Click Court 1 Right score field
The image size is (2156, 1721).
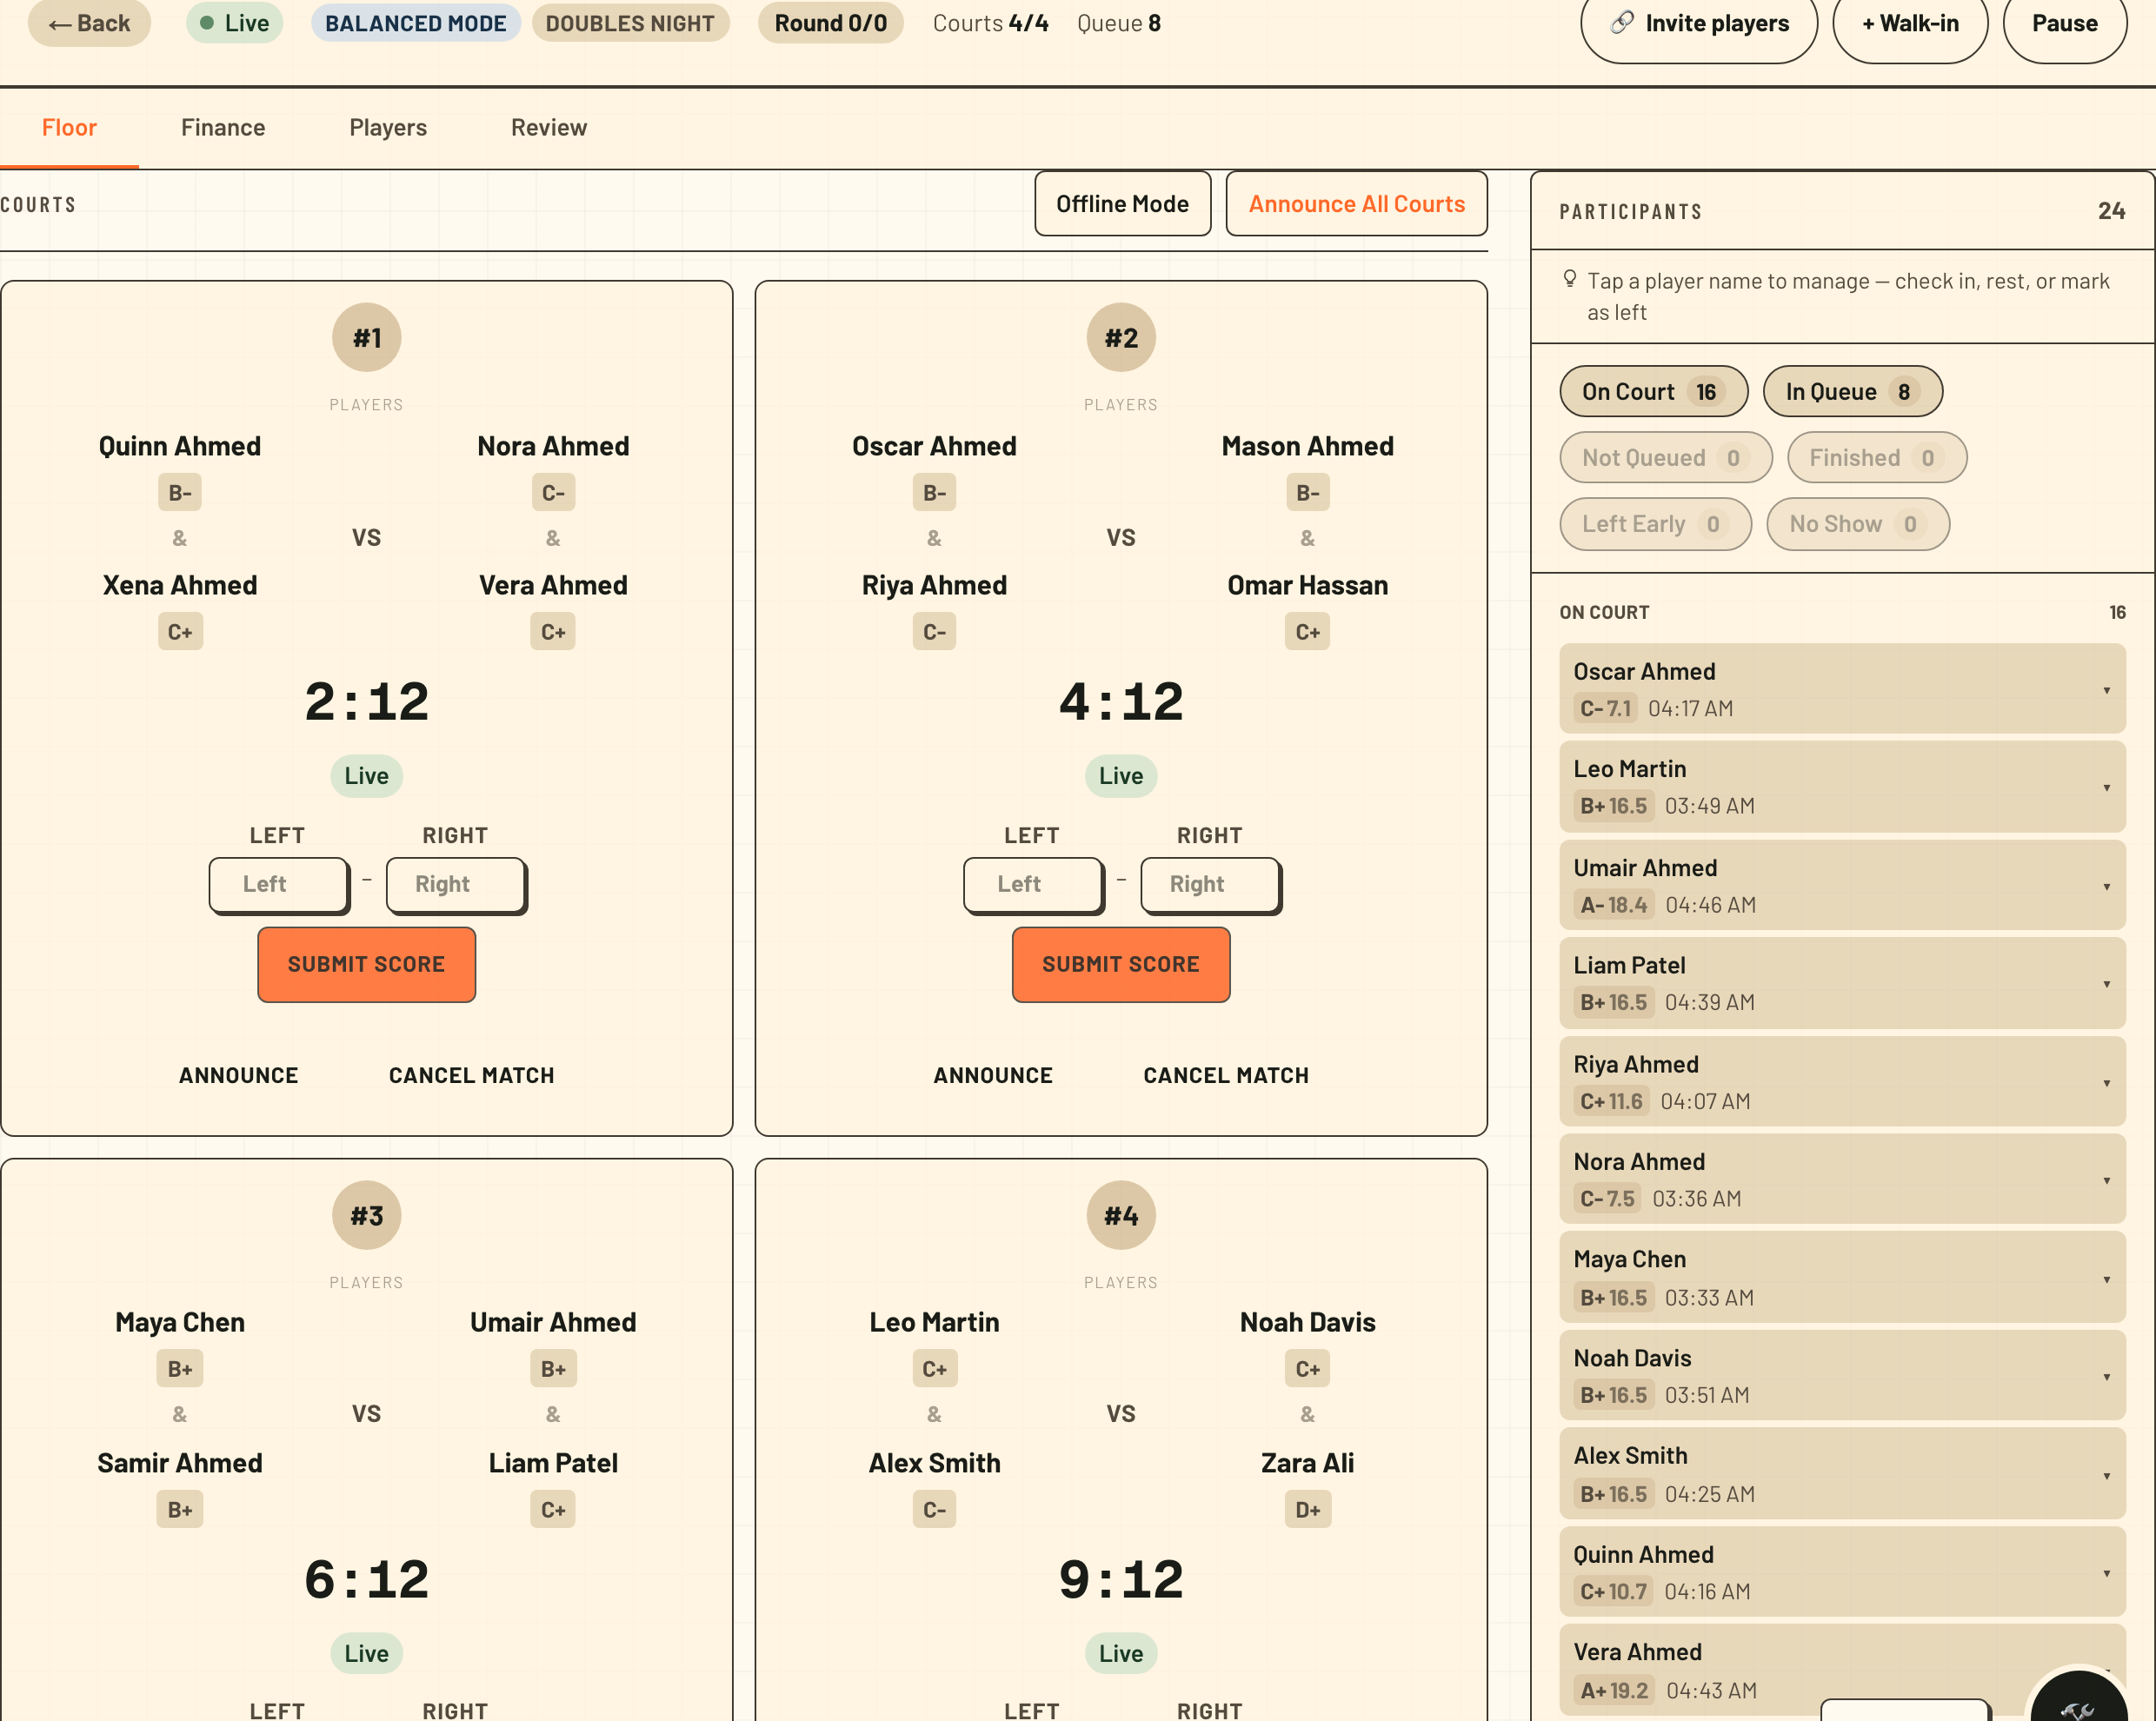(456, 885)
